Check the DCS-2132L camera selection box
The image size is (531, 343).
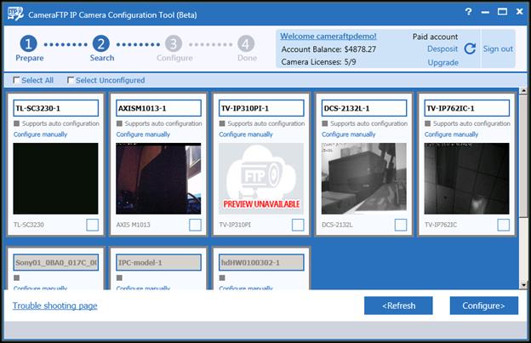(401, 225)
